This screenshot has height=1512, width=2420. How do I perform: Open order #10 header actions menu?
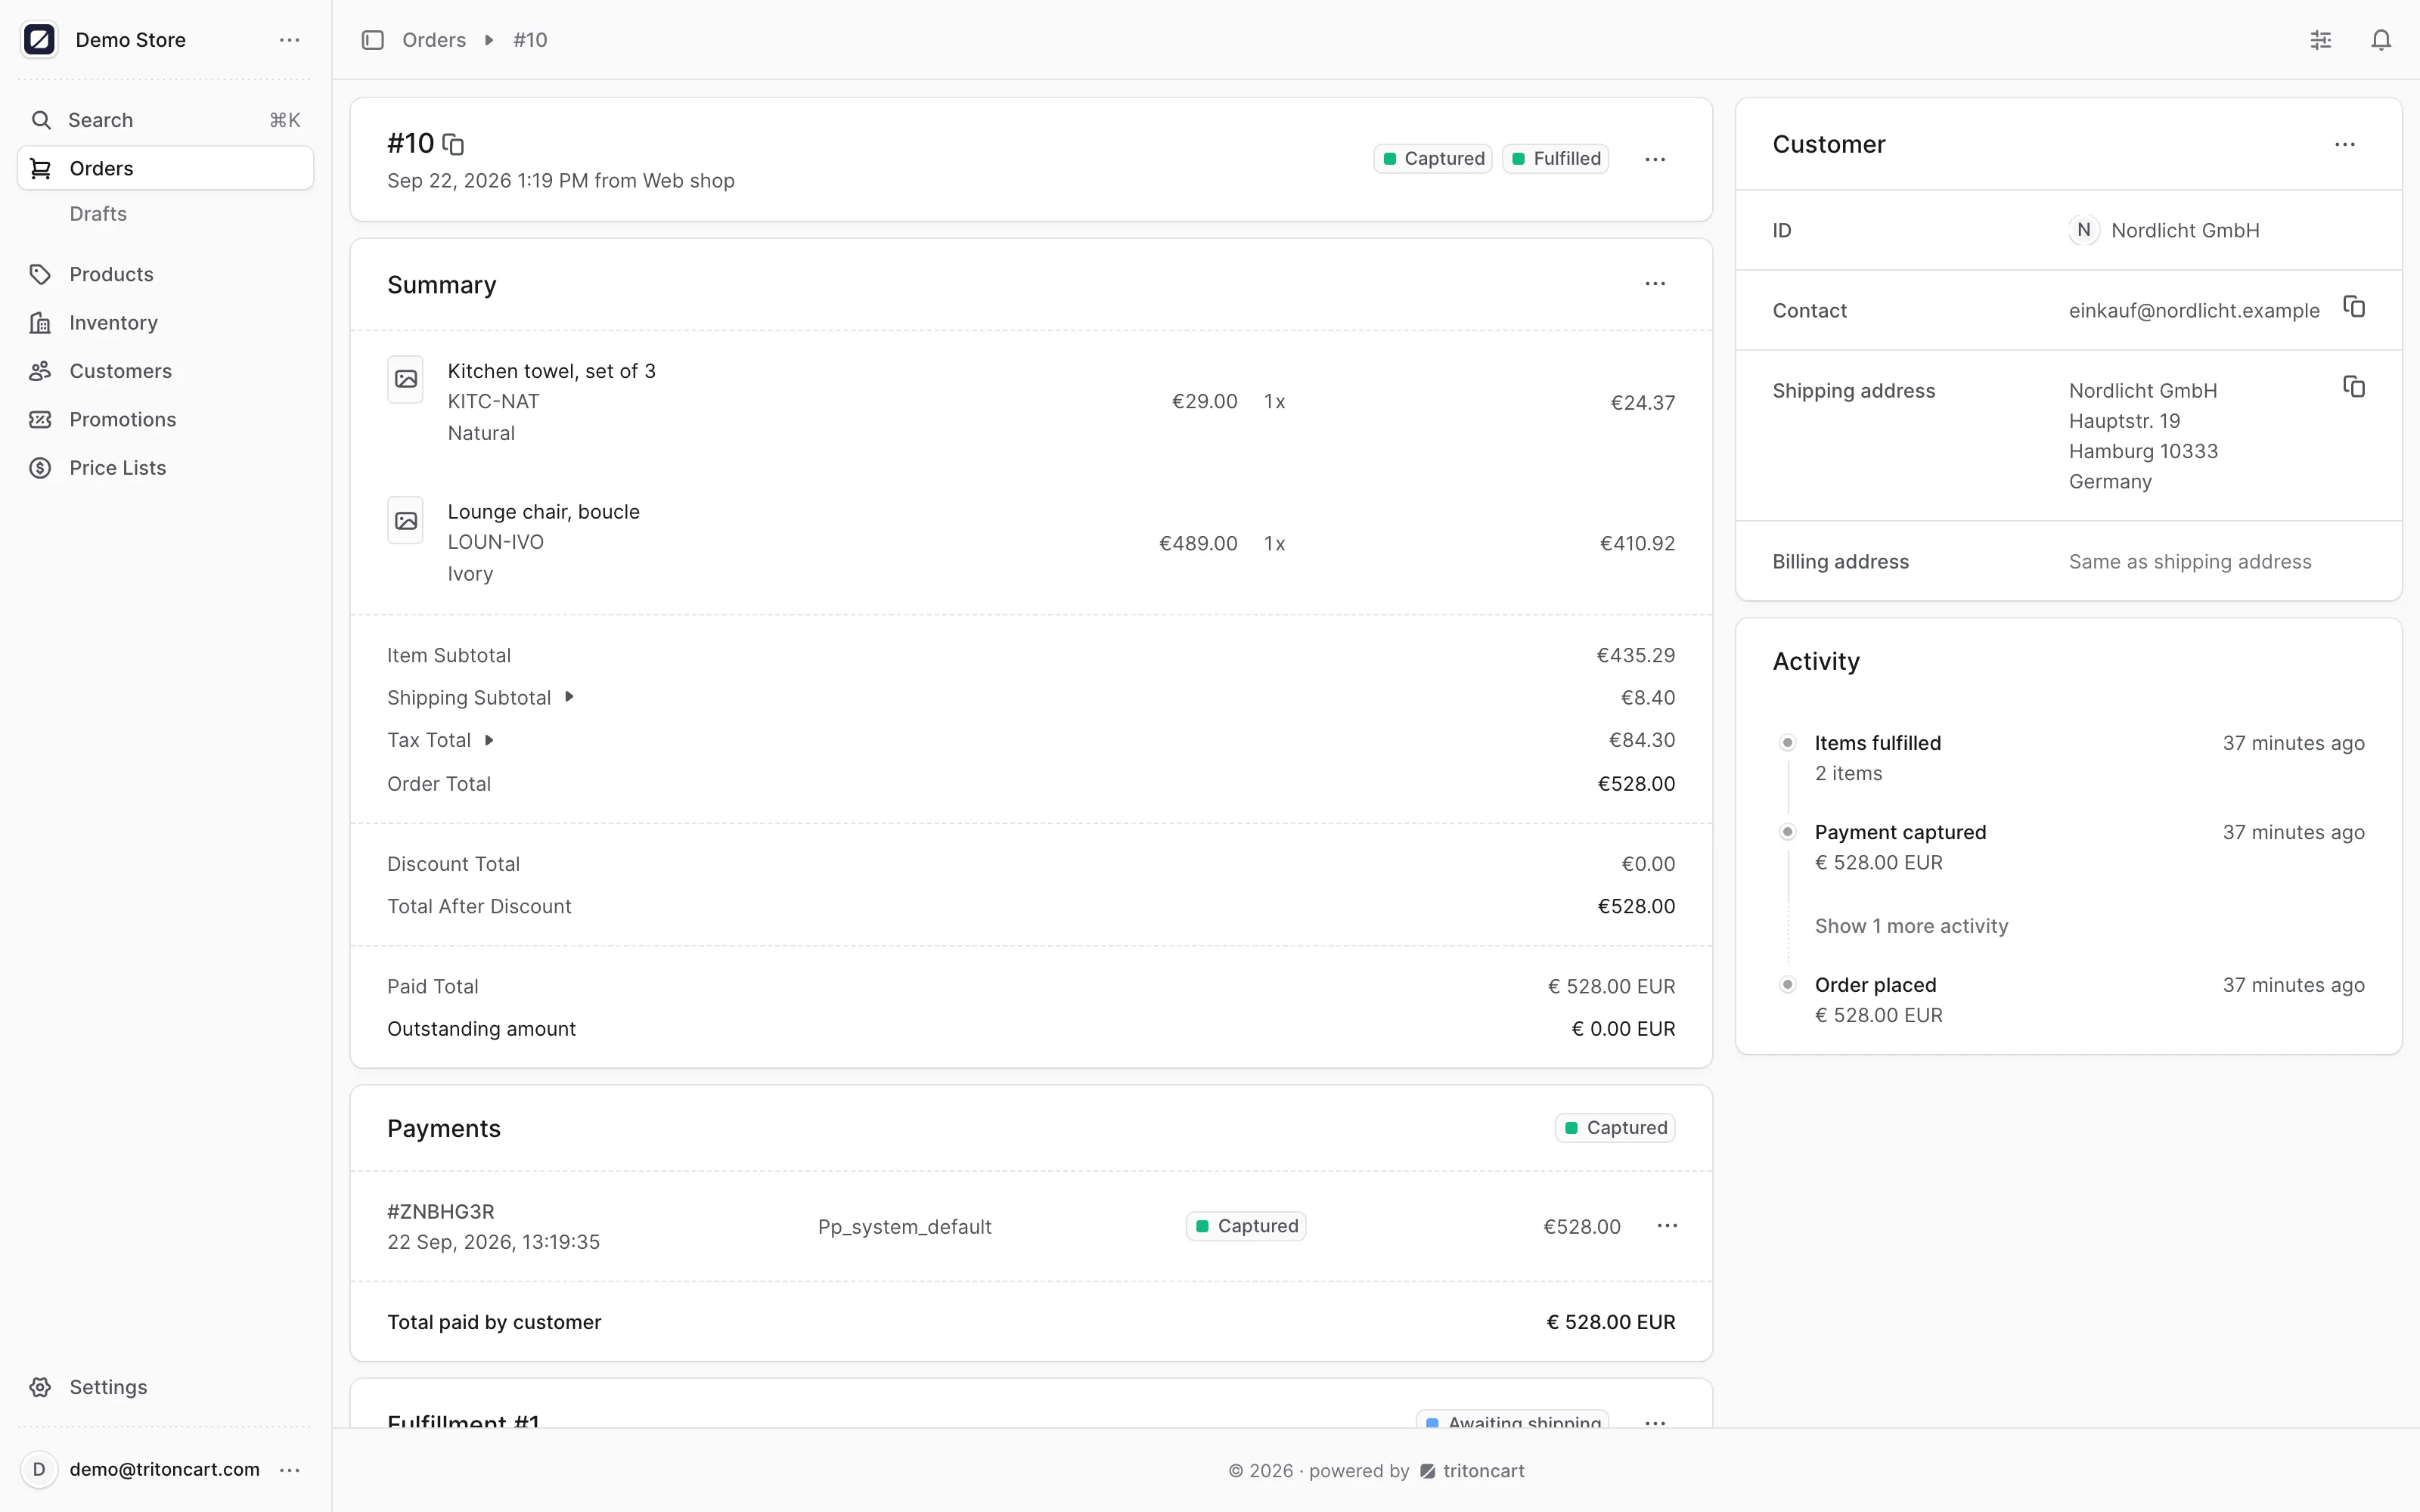[1655, 159]
